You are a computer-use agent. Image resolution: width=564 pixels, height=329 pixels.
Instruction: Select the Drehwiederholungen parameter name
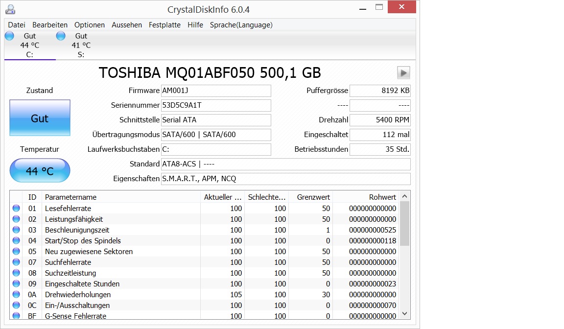tap(78, 295)
